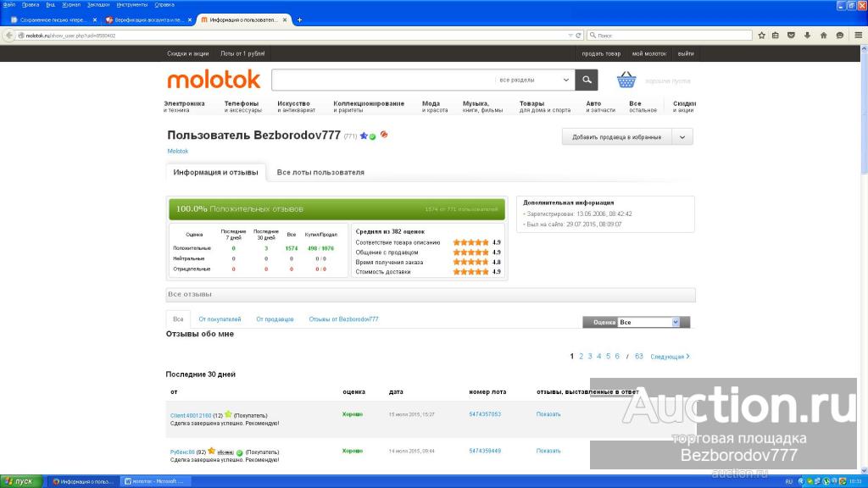Image resolution: width=868 pixels, height=488 pixels.
Task: Open a new browser tab with plus
Action: point(299,20)
